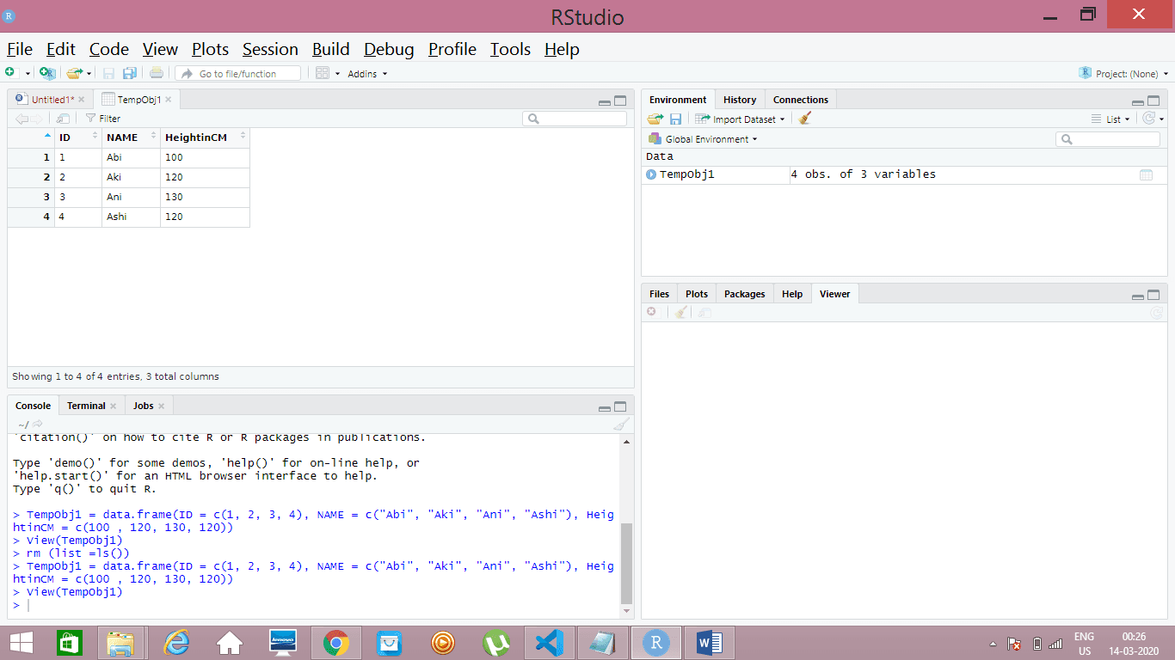Open the Connections tab

801,100
